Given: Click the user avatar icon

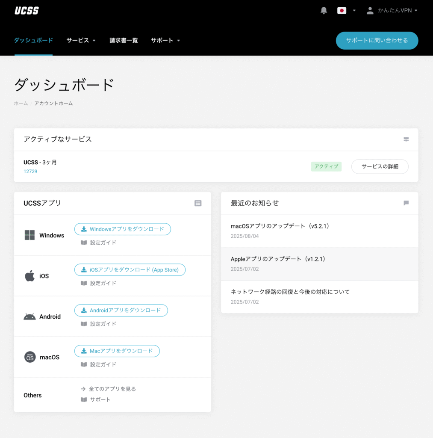Looking at the screenshot, I should point(370,11).
